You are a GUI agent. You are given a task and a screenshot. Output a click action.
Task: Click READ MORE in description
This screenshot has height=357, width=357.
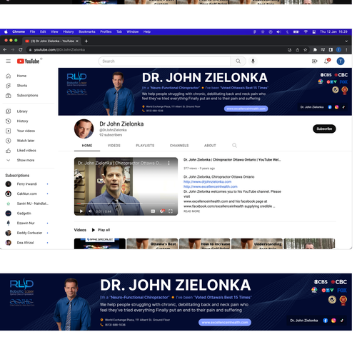click(x=191, y=211)
